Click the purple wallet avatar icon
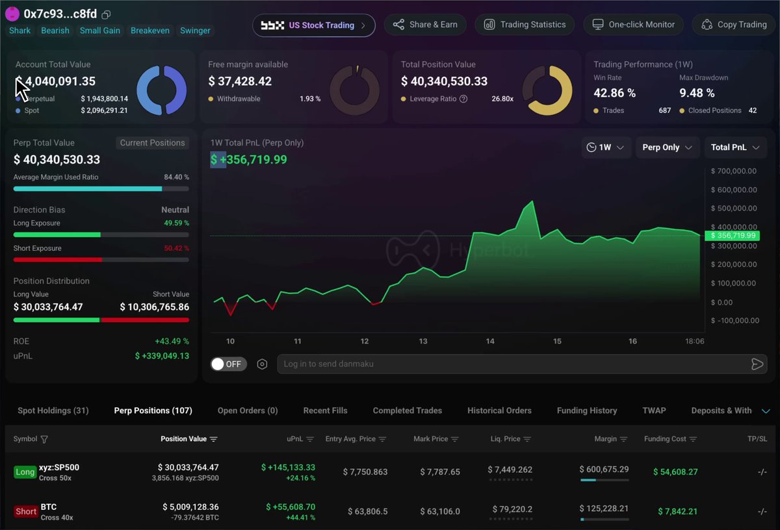Image resolution: width=780 pixels, height=530 pixels. pyautogui.click(x=12, y=14)
